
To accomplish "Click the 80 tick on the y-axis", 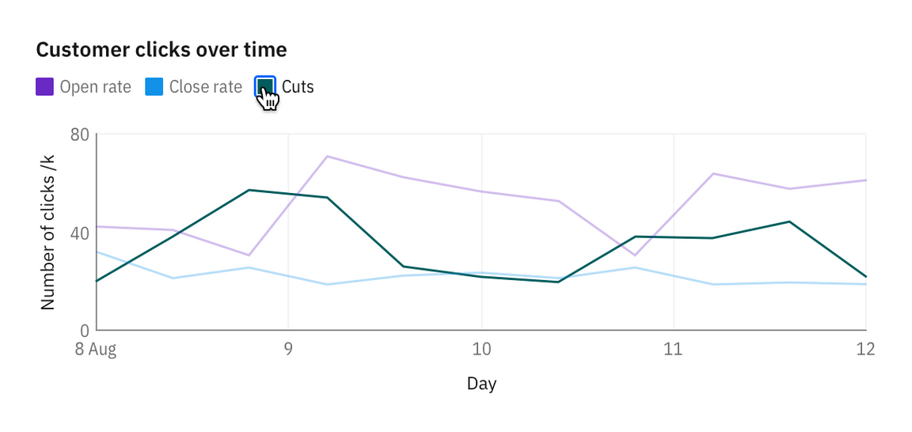I will [79, 135].
